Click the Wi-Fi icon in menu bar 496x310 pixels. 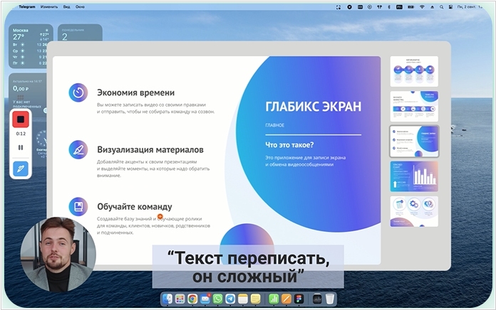click(422, 6)
